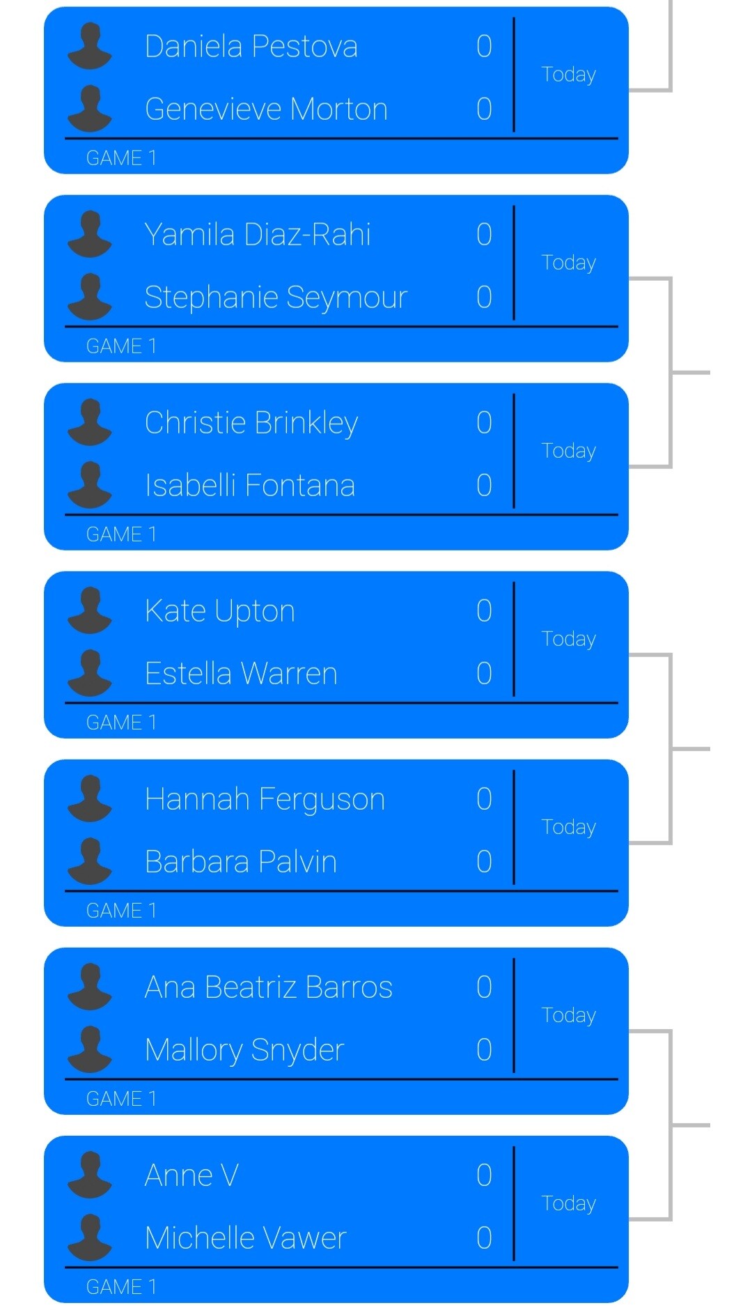
Task: Click Today in Kate Upton's match
Action: click(568, 639)
